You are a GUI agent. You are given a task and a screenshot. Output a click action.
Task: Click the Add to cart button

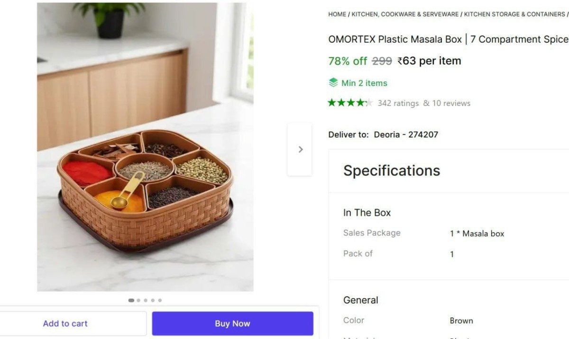coord(65,323)
